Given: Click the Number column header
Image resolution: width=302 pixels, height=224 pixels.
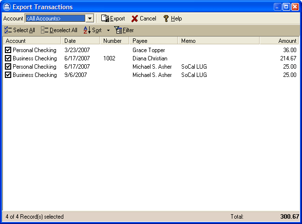Looking at the screenshot, I should [x=115, y=41].
